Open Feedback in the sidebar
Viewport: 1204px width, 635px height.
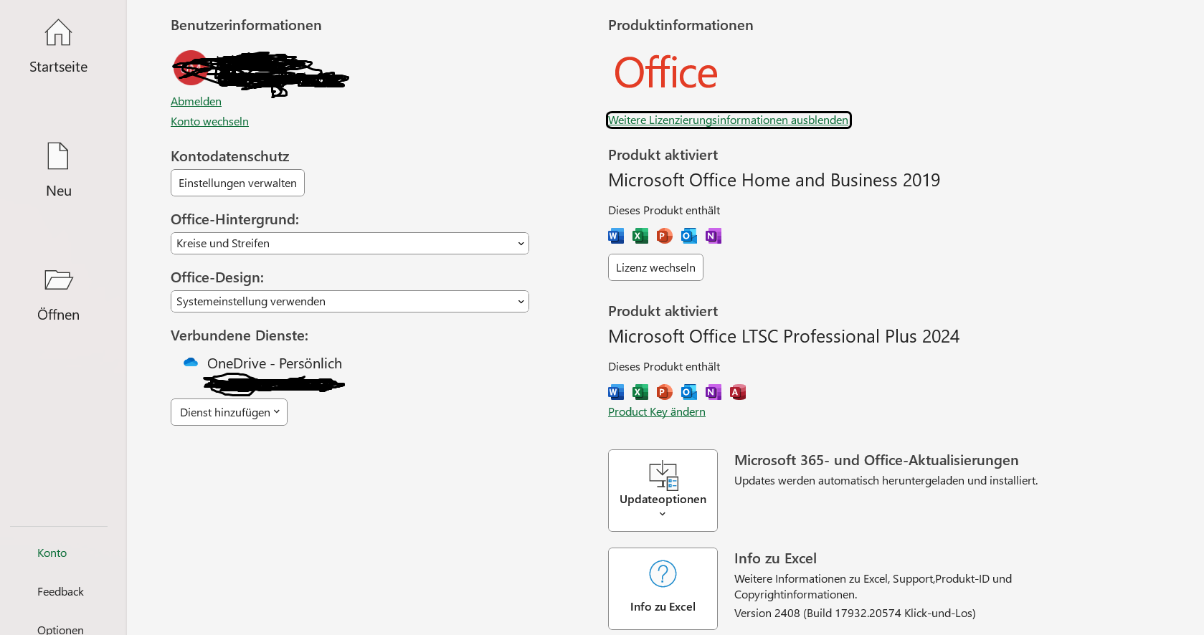[x=60, y=591]
